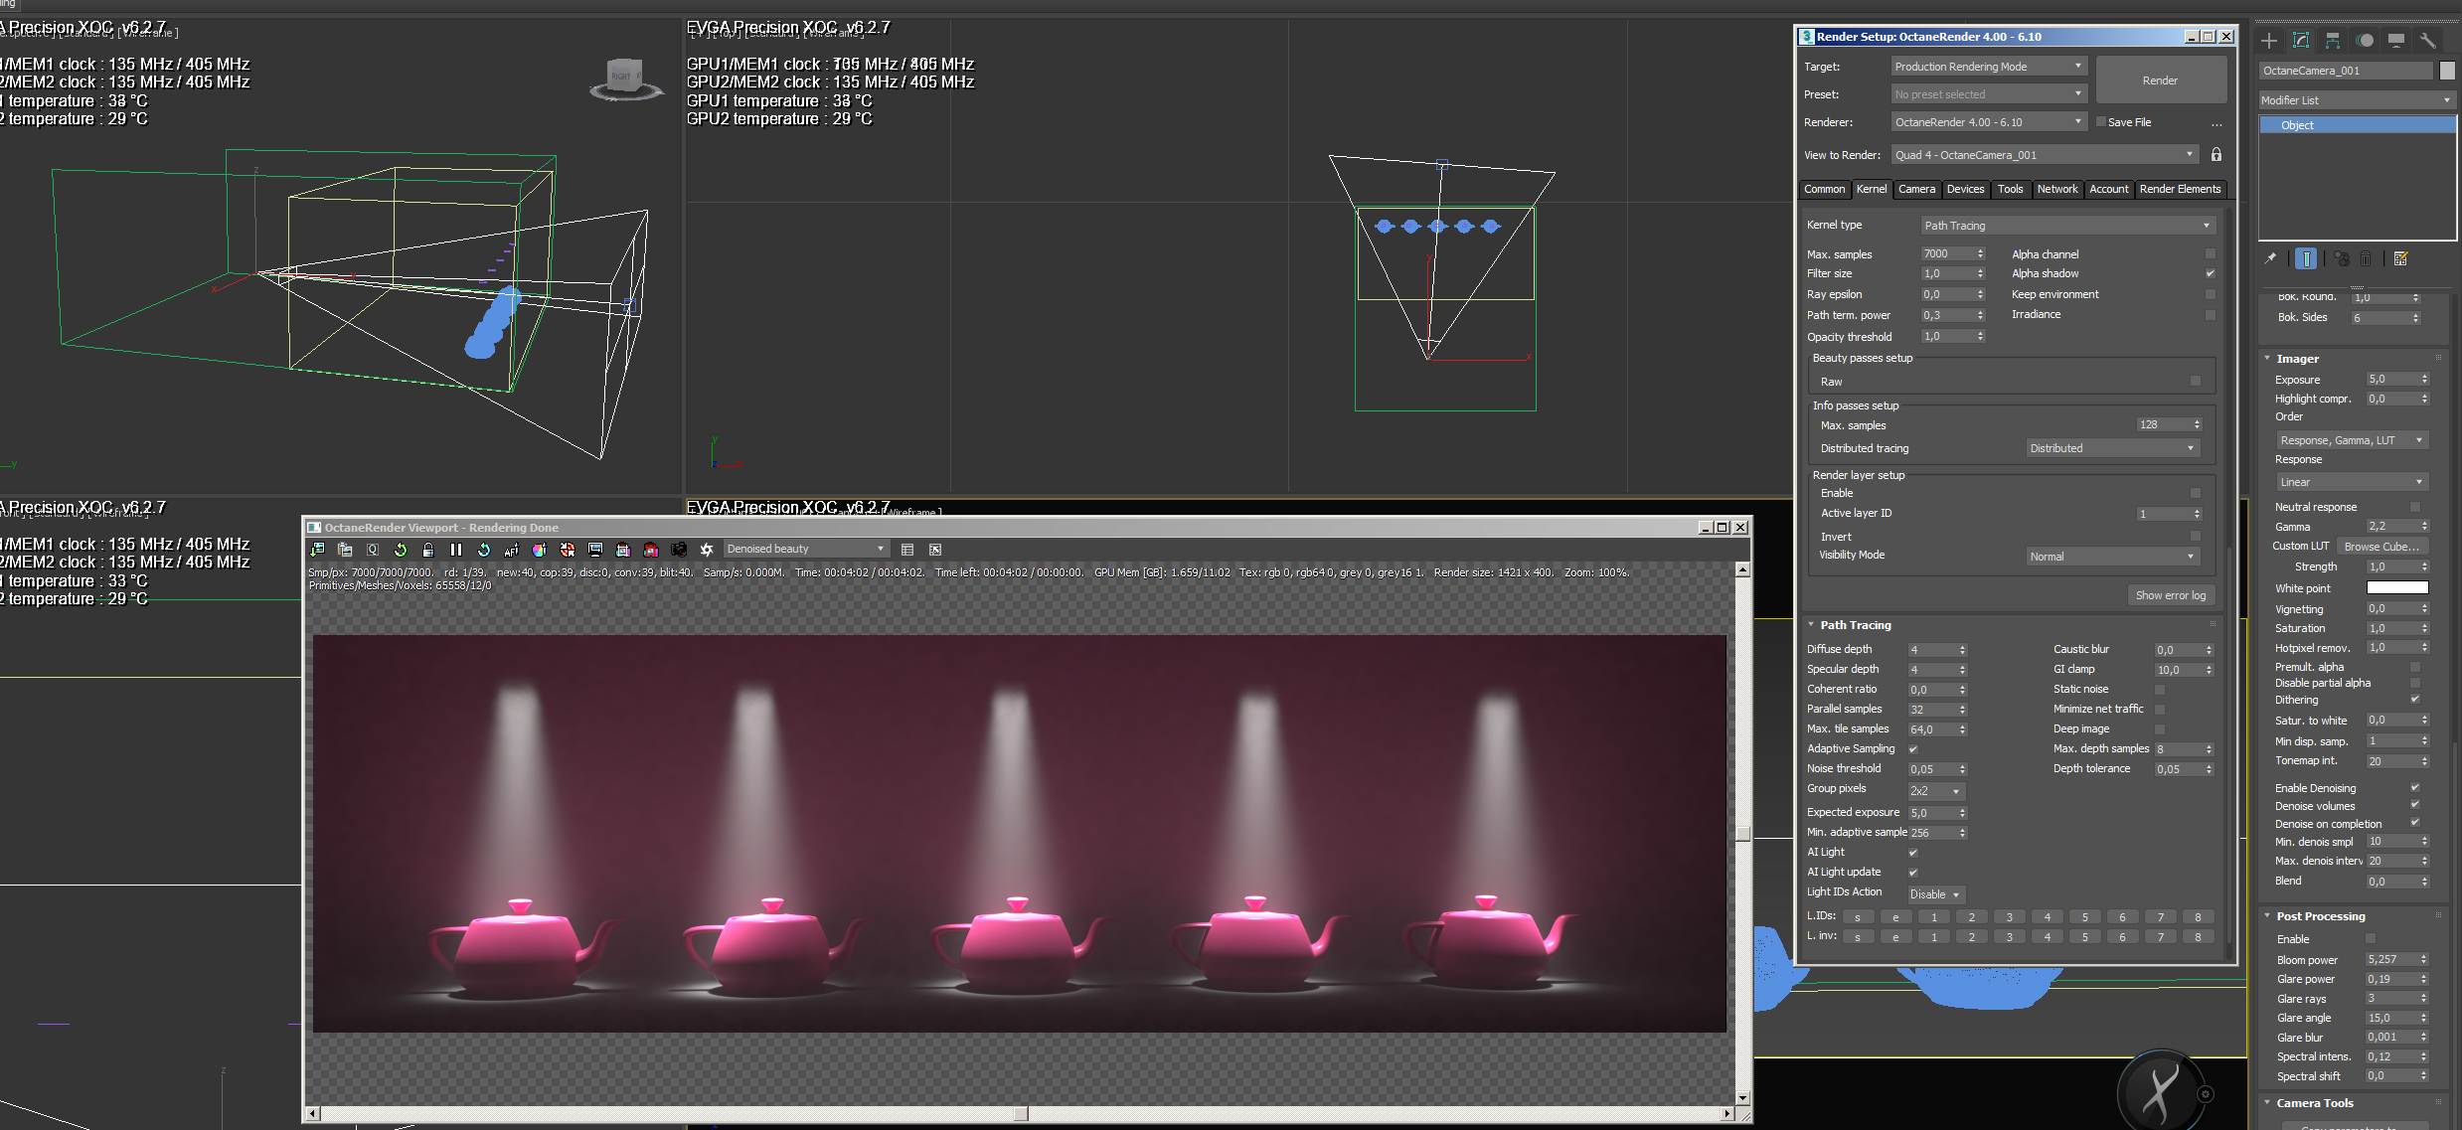This screenshot has height=1130, width=2462.
Task: Click the green refresh arrow icon
Action: [401, 550]
